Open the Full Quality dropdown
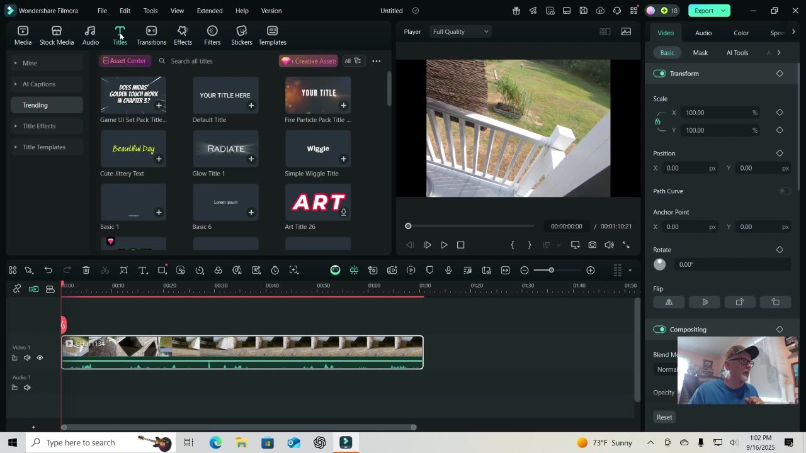Image resolution: width=806 pixels, height=453 pixels. [460, 31]
